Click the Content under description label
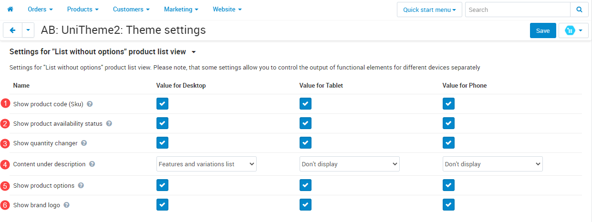592x222 pixels. pyautogui.click(x=49, y=164)
